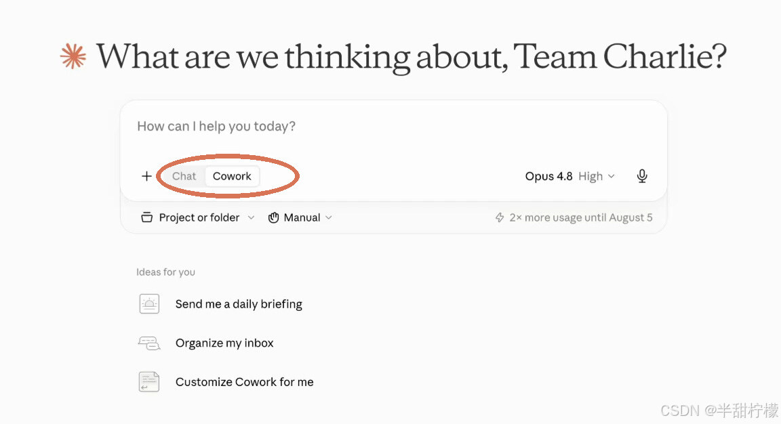Open the Opus 4.8 High model dropdown
781x424 pixels.
pos(569,176)
